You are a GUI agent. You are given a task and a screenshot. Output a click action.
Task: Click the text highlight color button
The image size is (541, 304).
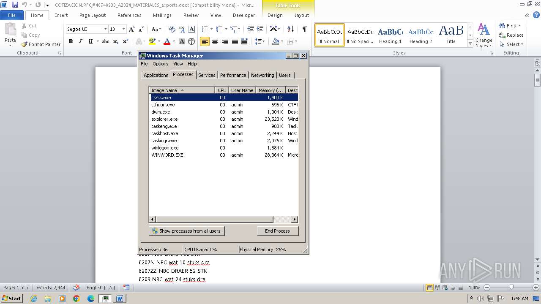coord(151,41)
